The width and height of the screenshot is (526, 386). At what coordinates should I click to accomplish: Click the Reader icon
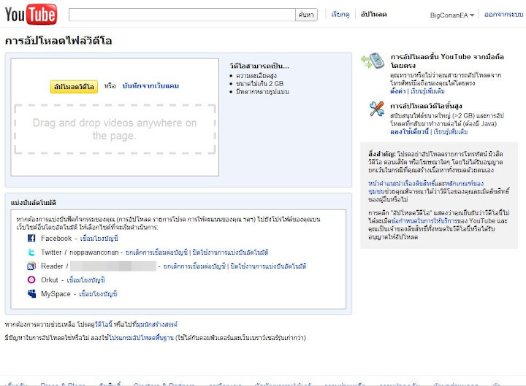coord(31,266)
